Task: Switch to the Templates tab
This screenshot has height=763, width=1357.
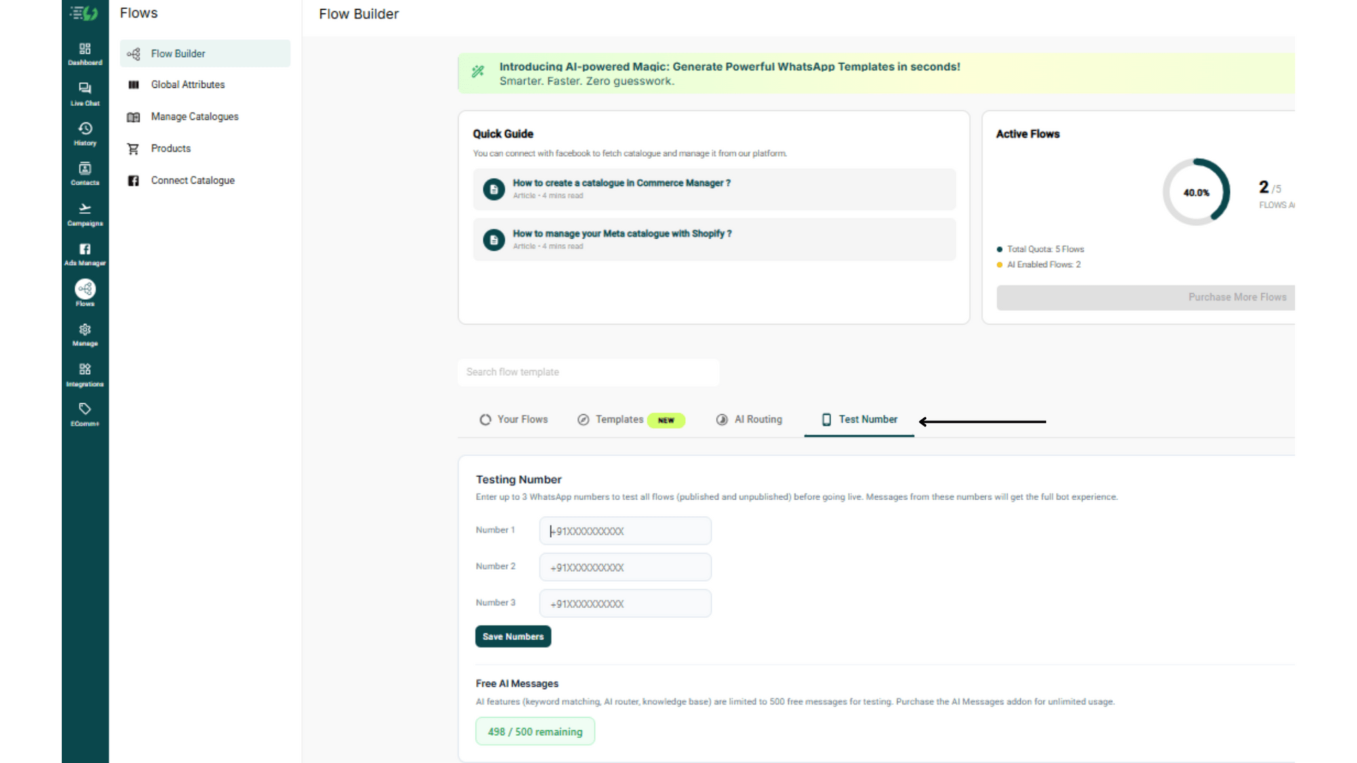Action: (x=630, y=420)
